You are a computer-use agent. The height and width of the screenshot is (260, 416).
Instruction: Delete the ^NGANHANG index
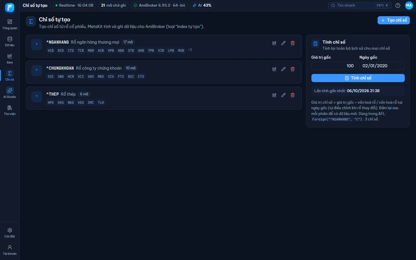point(293,43)
